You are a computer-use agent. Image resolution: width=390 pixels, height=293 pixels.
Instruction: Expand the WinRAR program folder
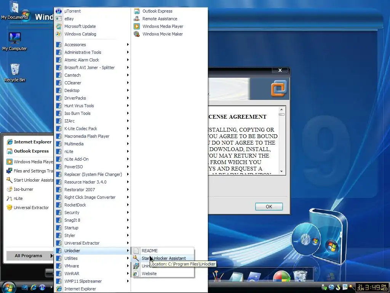coord(92,274)
